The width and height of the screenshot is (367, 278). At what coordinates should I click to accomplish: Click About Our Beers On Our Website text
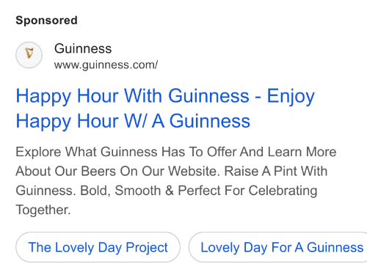[x=116, y=171]
